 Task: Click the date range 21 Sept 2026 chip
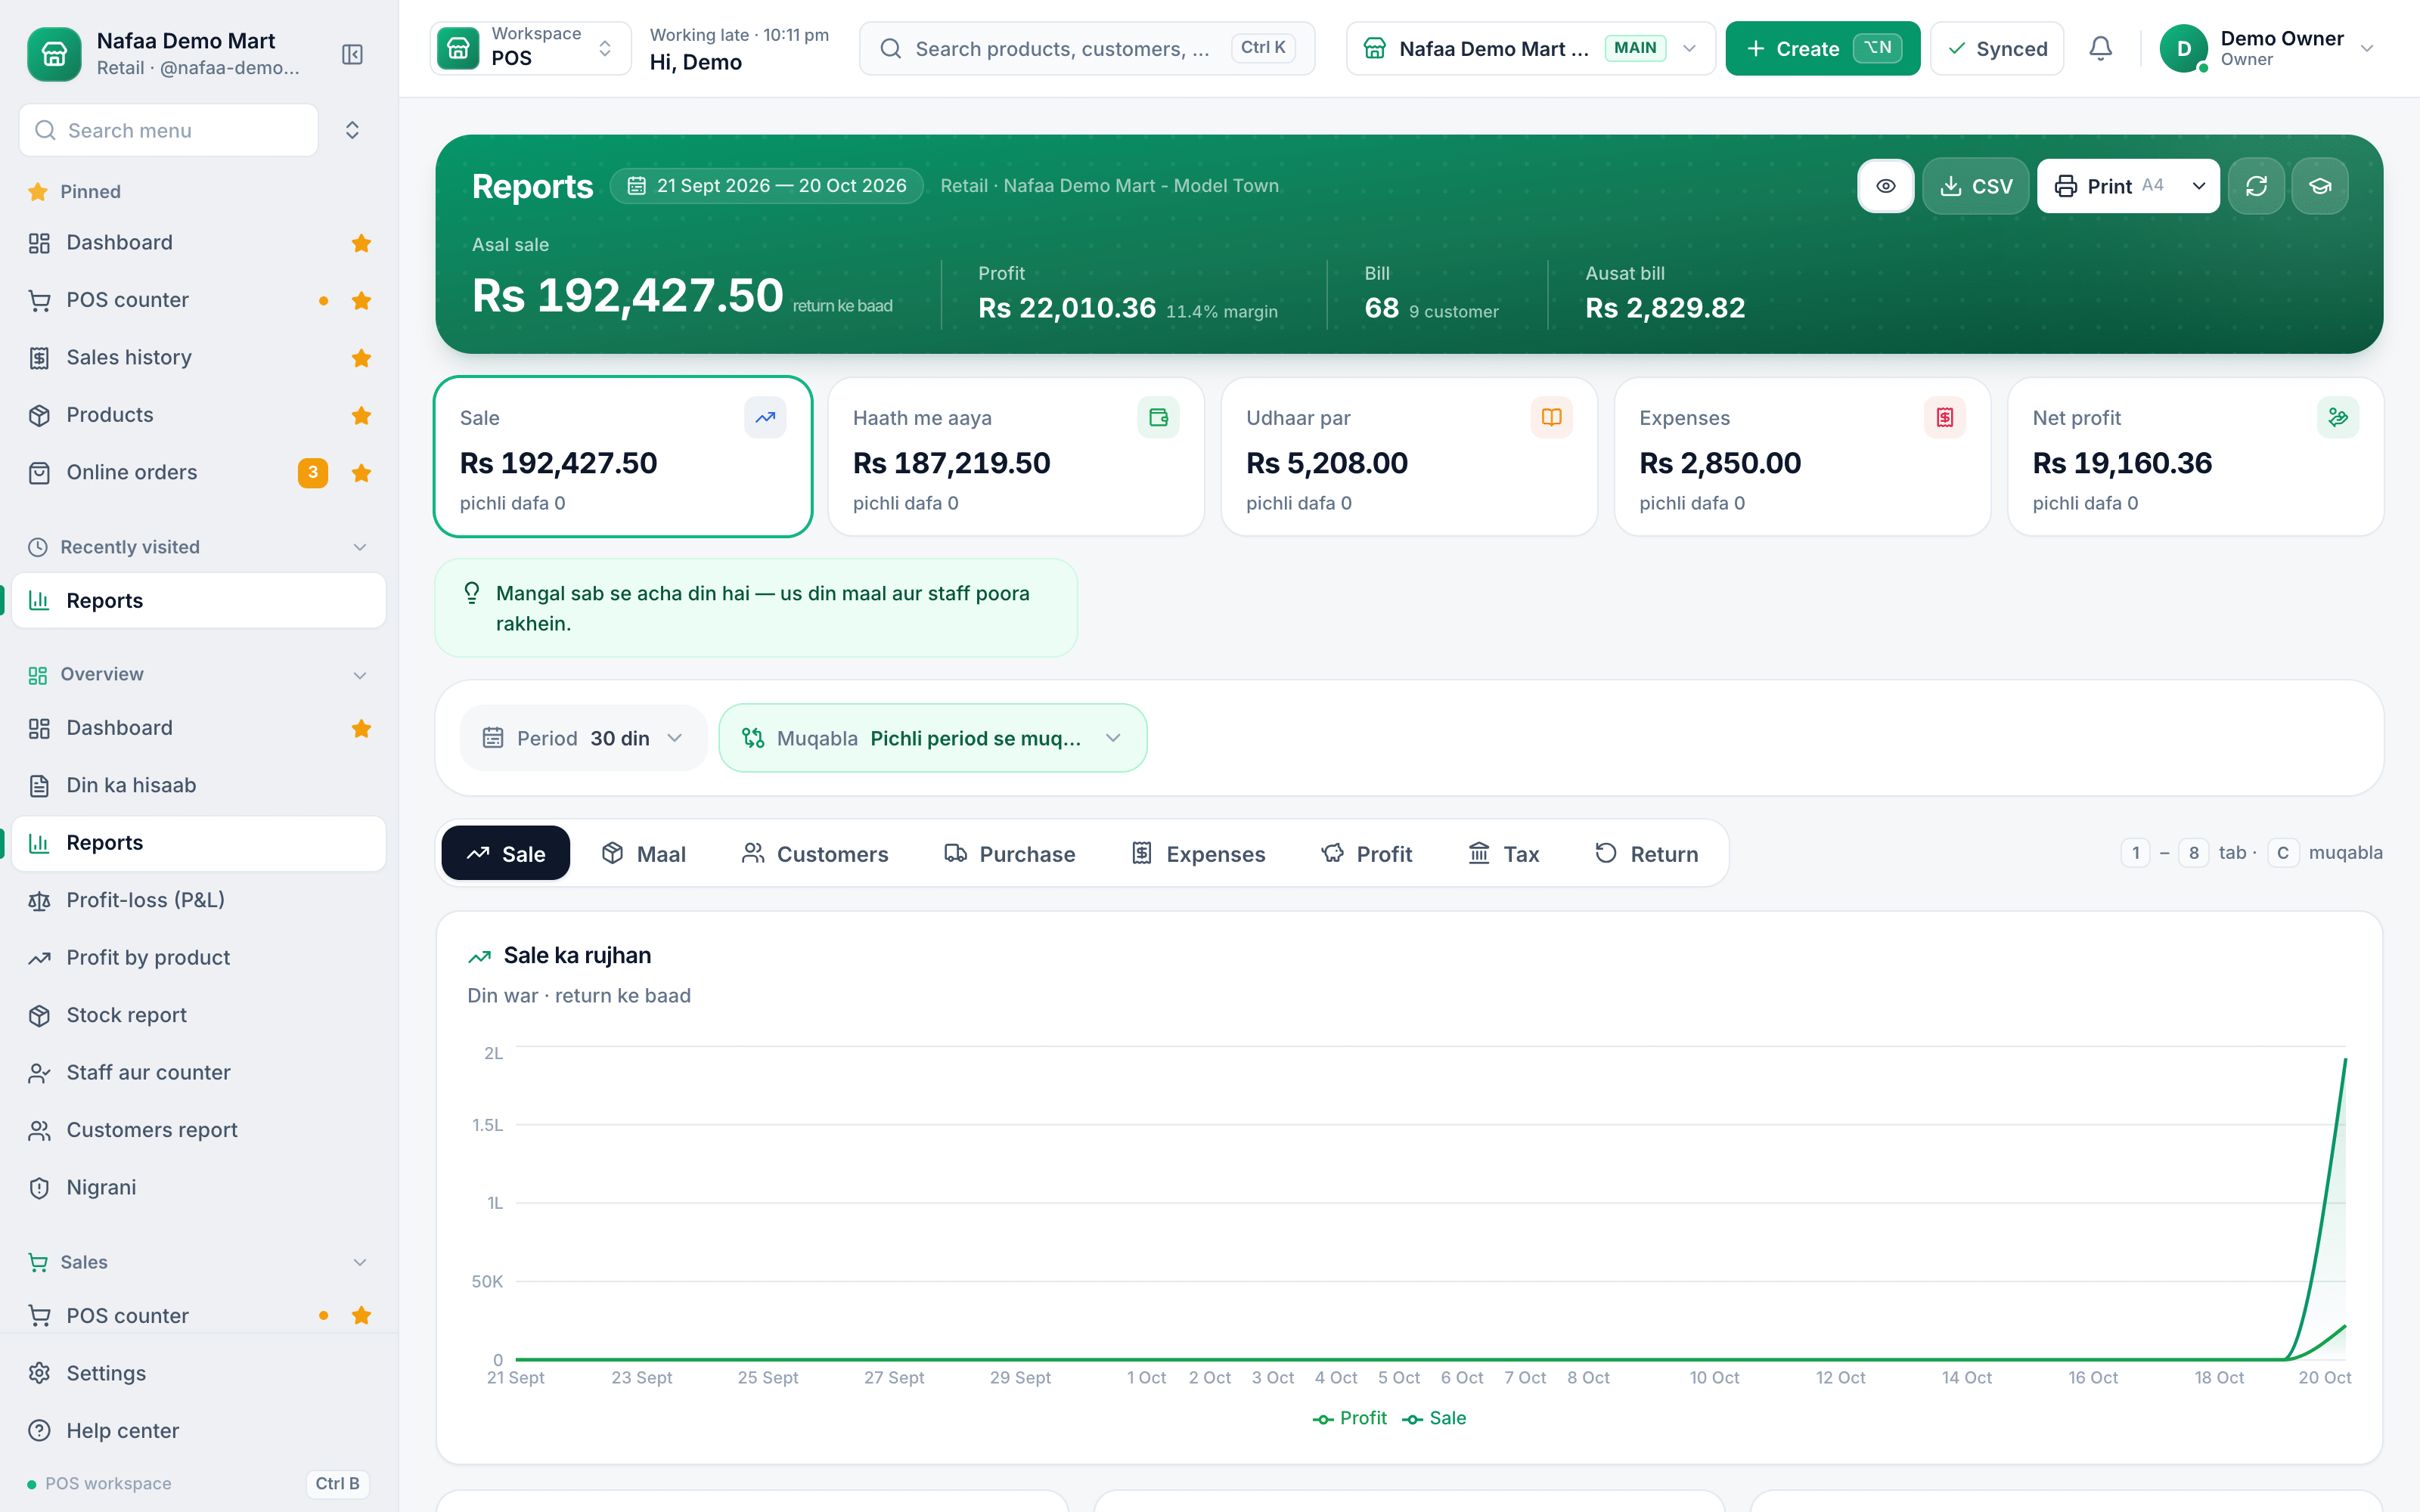click(766, 186)
